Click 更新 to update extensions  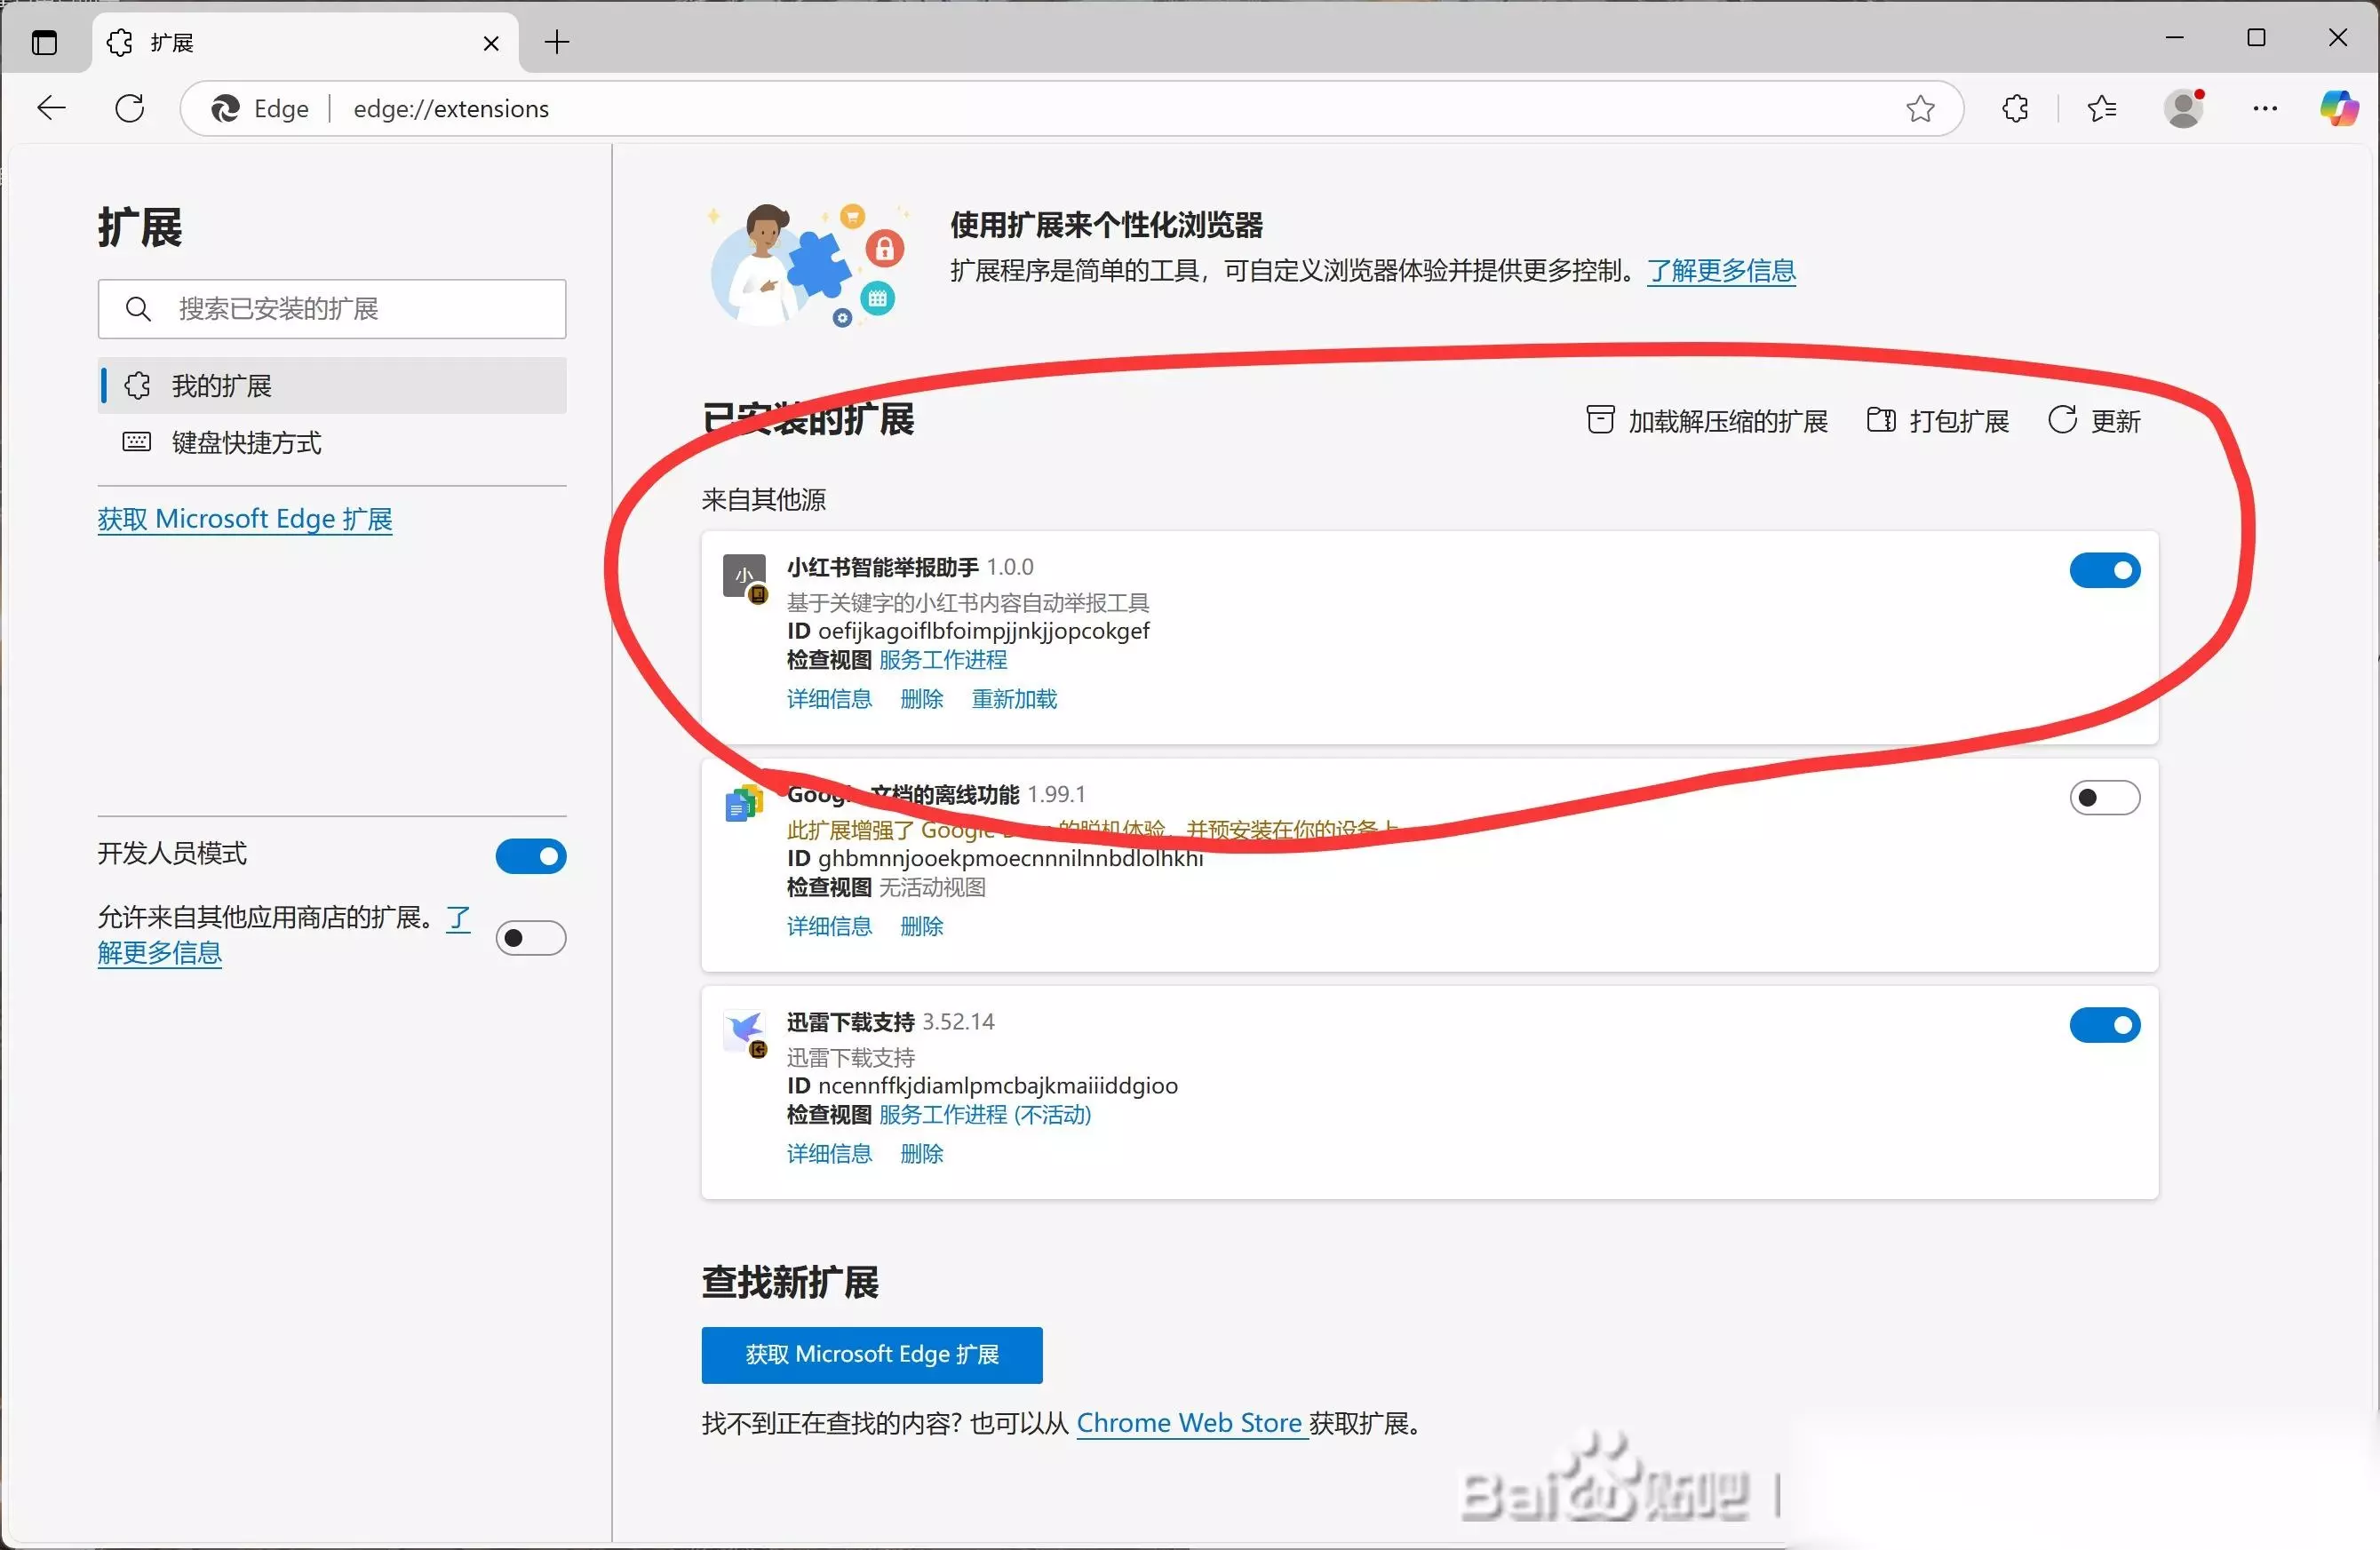(x=2094, y=421)
